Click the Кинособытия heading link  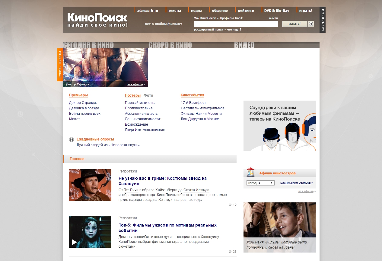pos(193,95)
